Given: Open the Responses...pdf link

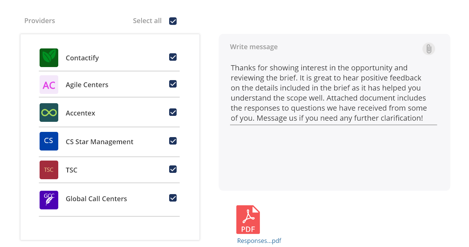Looking at the screenshot, I should point(259,241).
